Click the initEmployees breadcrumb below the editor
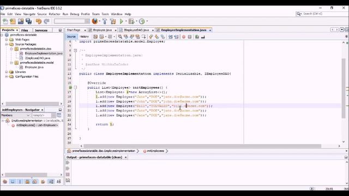Screen dimensions: 349x196 (155, 151)
